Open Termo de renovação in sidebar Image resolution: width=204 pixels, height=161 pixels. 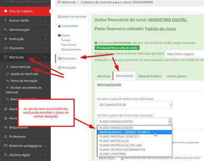pyautogui.click(x=24, y=81)
